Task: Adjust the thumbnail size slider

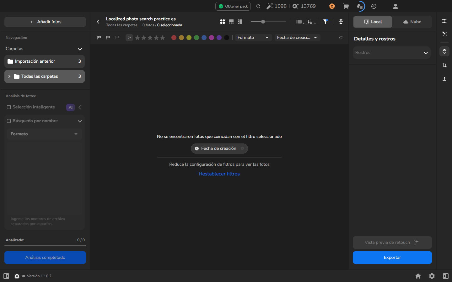Action: coord(263,22)
